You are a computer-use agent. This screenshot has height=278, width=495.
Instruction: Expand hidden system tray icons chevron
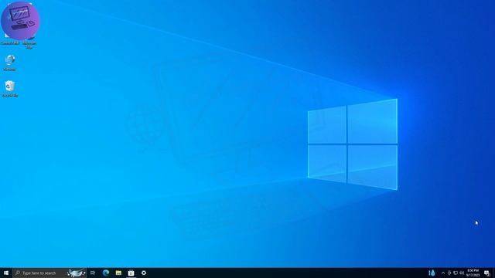(443, 273)
